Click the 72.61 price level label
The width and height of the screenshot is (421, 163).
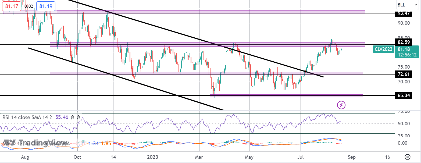click(x=404, y=74)
